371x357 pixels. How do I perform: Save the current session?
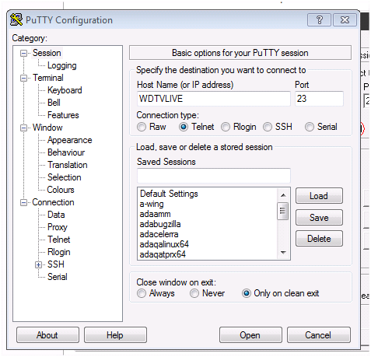tap(319, 218)
